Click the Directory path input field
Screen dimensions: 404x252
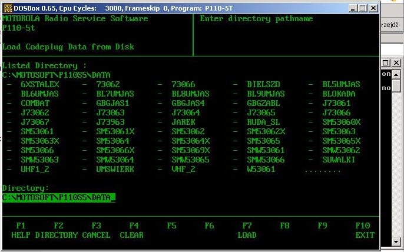(x=59, y=198)
